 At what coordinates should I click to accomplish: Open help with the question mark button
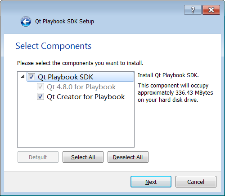click(x=193, y=10)
